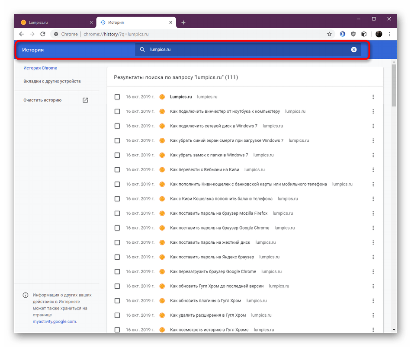Open Как убрать синий экран смерти link
Viewport: 411px width, 347px height.
(x=227, y=140)
